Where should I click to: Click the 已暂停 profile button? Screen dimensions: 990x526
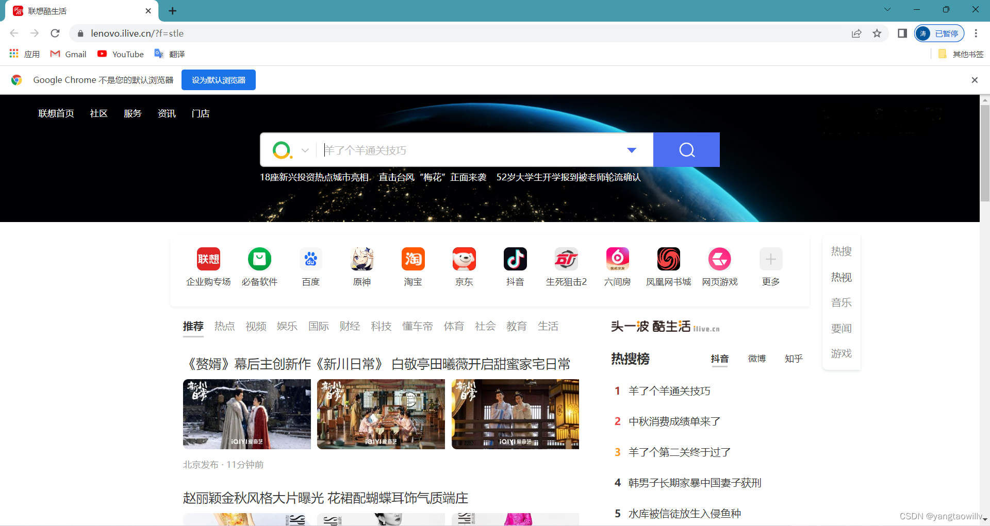(x=939, y=33)
